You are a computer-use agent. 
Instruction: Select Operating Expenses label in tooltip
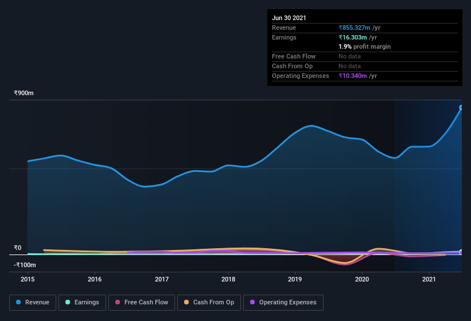coord(301,76)
